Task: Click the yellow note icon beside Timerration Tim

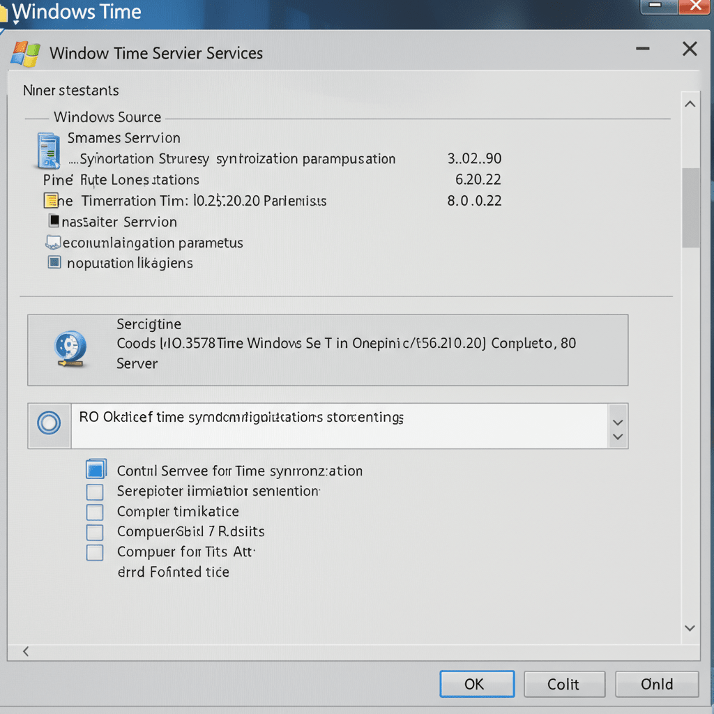Action: (x=50, y=200)
